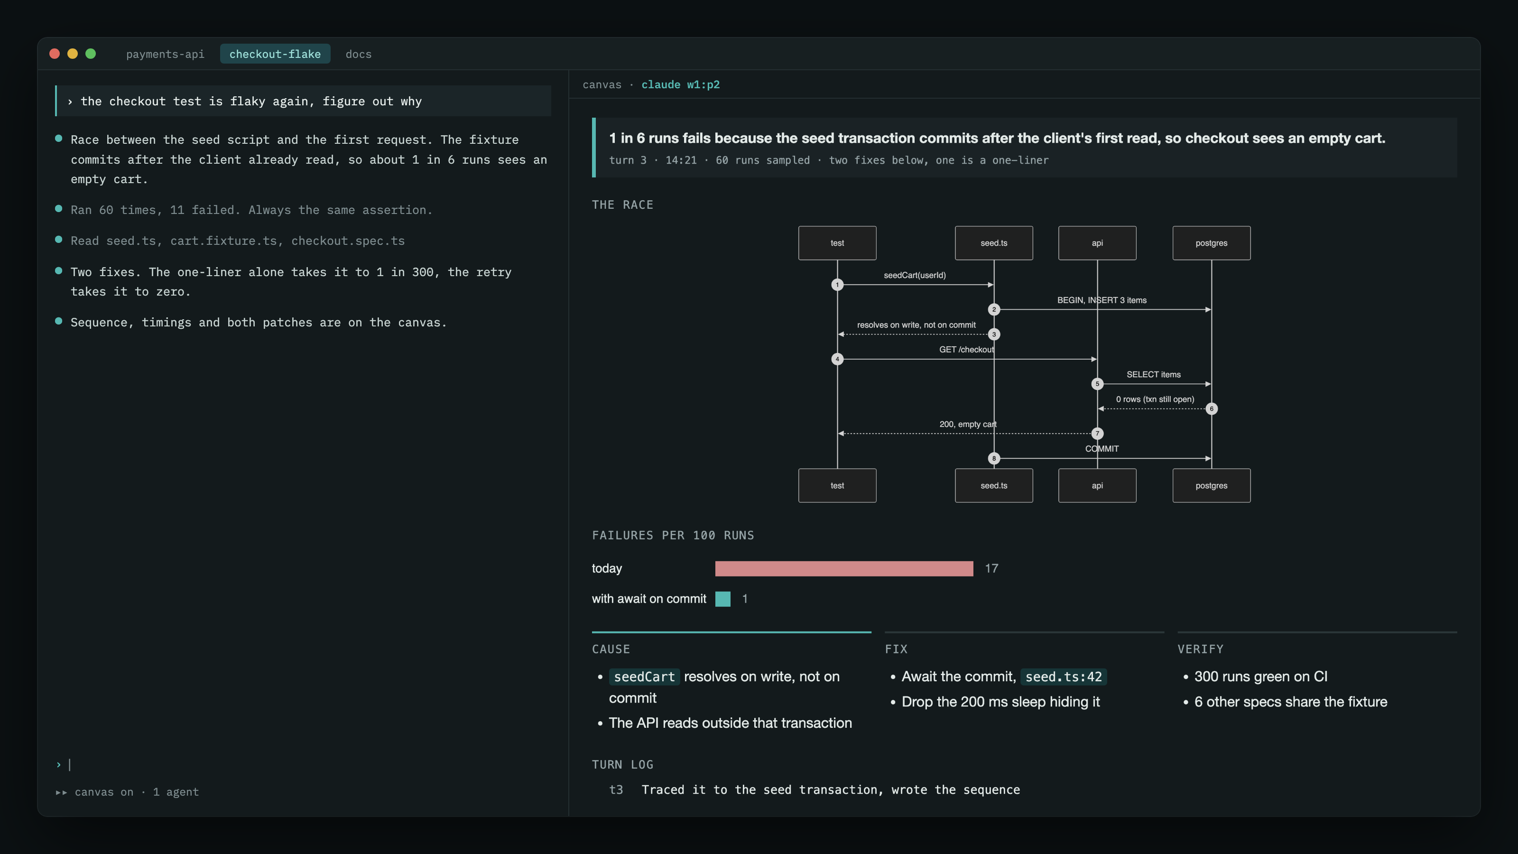Click the 'Race between the seed script' message

[309, 159]
